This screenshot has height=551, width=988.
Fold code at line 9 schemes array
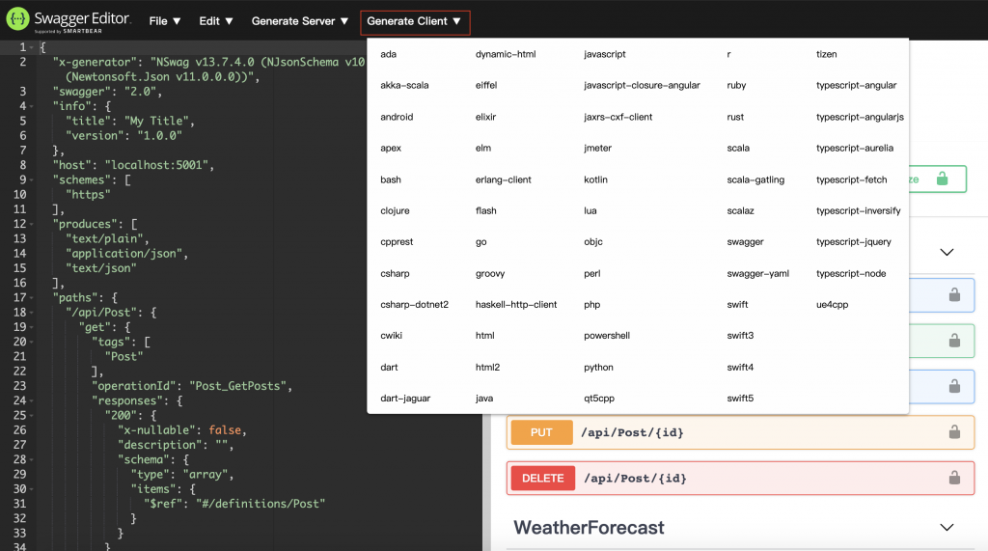pyautogui.click(x=32, y=180)
